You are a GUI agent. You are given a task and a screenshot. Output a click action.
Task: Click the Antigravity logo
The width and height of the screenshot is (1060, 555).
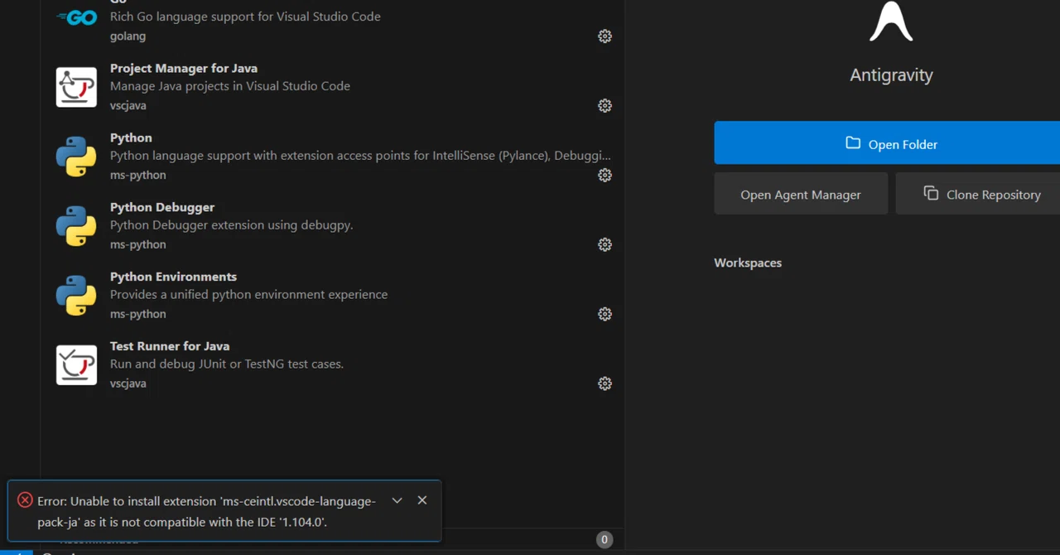coord(891,22)
